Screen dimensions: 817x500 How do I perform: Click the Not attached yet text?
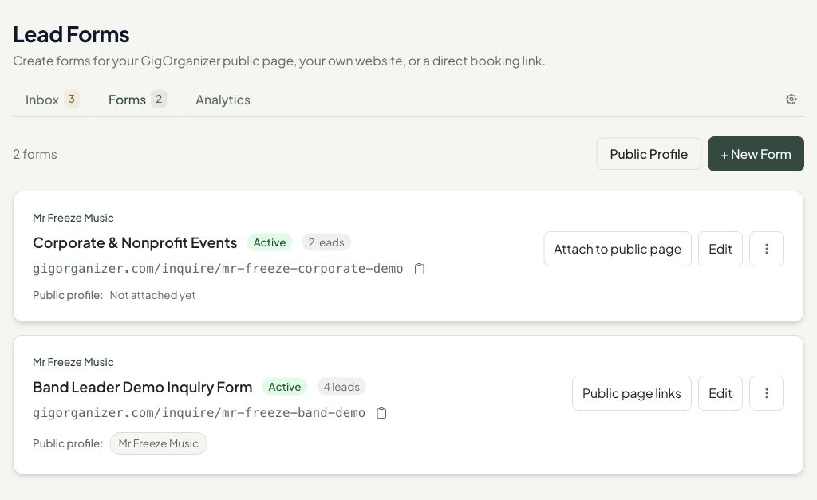pos(152,295)
